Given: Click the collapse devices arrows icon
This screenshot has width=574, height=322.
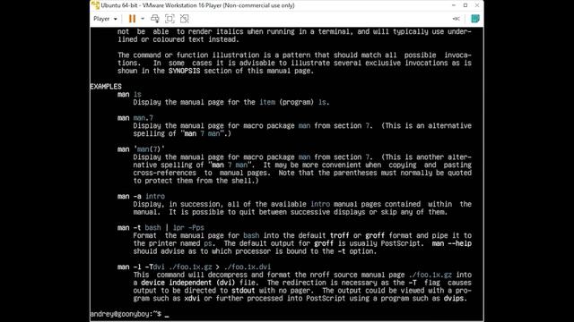Looking at the screenshot, I should tap(456, 19).
